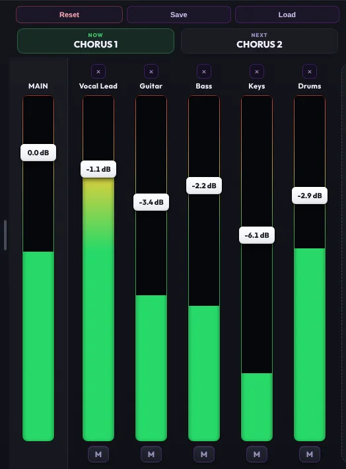346x469 pixels.
Task: Click the vertical scrollbar handle at left edge
Action: coord(5,235)
